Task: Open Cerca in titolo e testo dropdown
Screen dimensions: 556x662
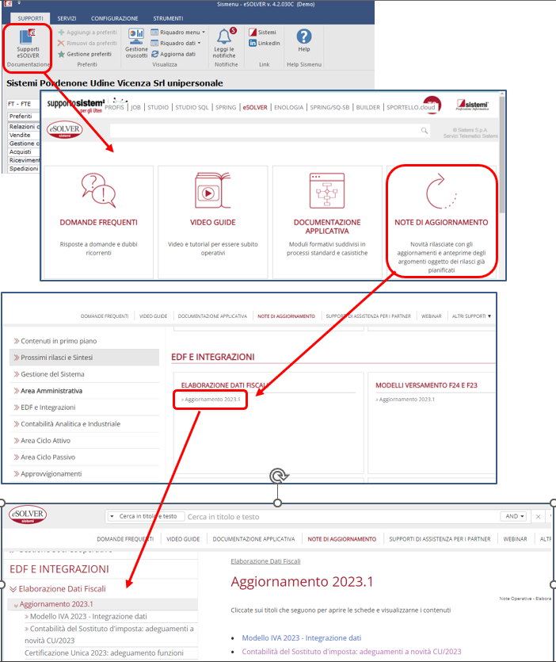Action: 146,516
